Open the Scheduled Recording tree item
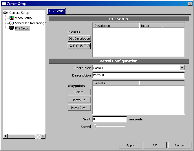The height and width of the screenshot is (151, 194). (30, 23)
